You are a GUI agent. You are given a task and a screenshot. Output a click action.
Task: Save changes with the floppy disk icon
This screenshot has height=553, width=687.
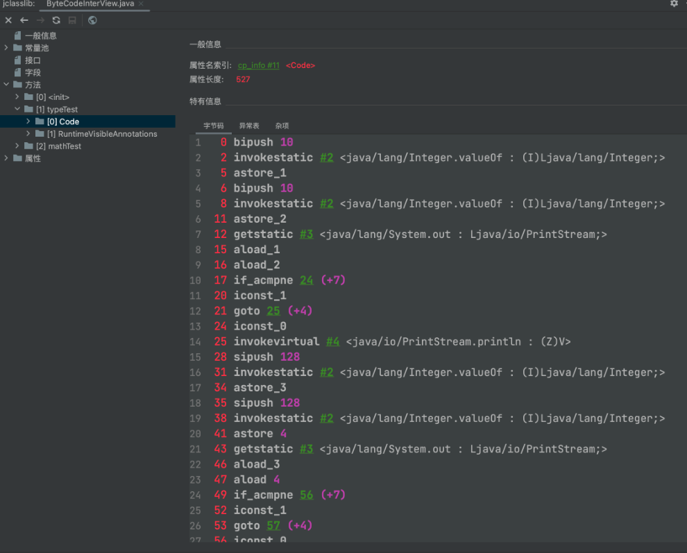pyautogui.click(x=72, y=20)
